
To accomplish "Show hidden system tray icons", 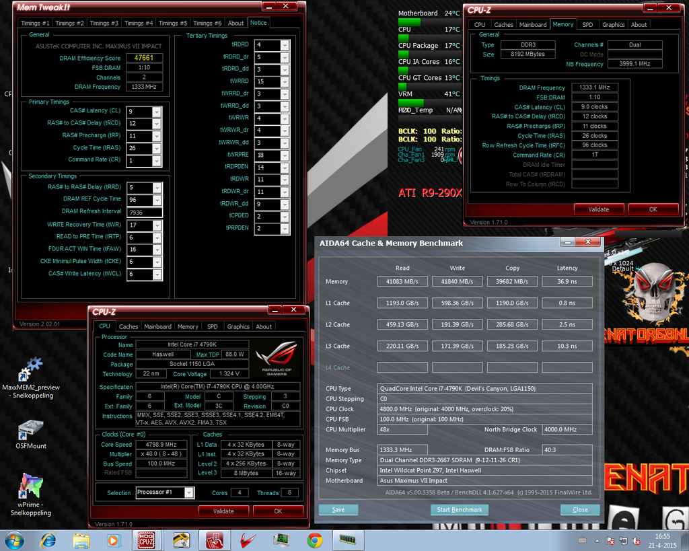I will coord(597,540).
